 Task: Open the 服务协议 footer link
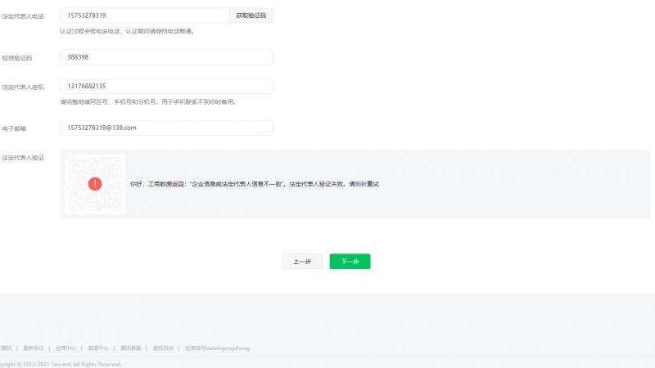[x=33, y=348]
